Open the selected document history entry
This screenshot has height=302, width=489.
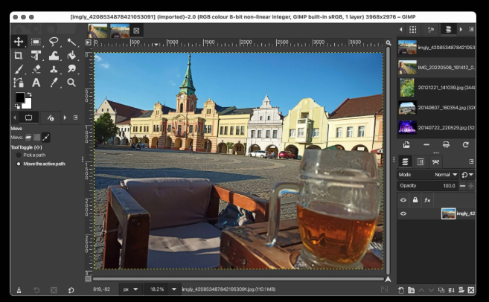pyautogui.click(x=406, y=144)
